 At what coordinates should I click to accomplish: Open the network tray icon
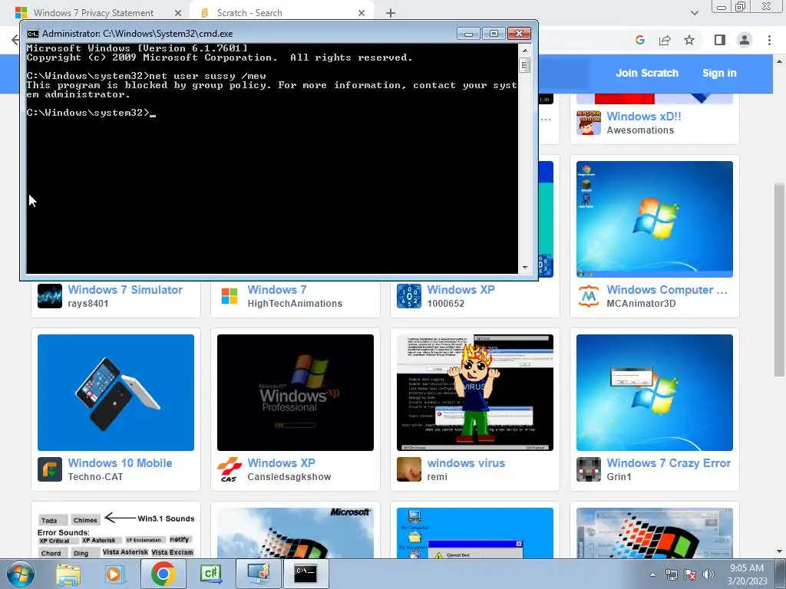671,574
